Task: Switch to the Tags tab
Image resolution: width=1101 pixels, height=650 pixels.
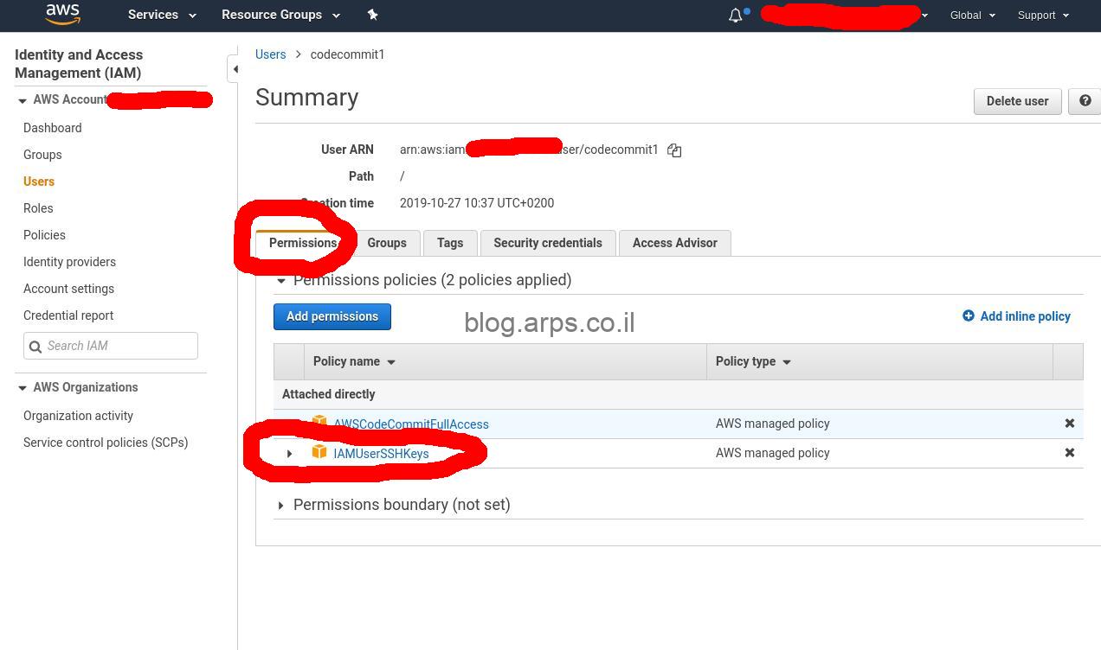Action: tap(450, 243)
